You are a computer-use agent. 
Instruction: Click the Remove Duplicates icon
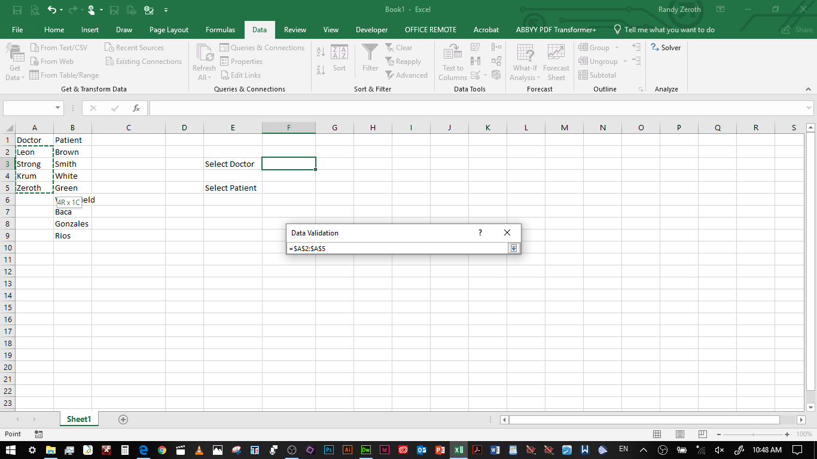(475, 61)
